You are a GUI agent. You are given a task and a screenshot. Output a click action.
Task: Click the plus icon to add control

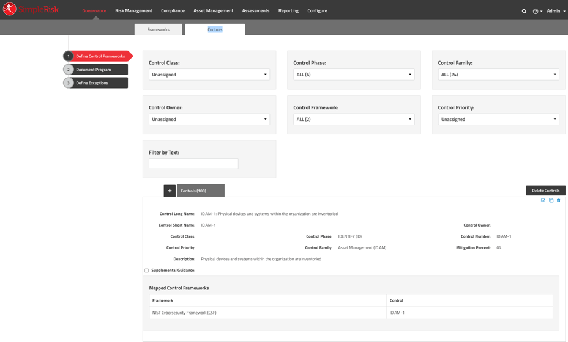pos(170,191)
